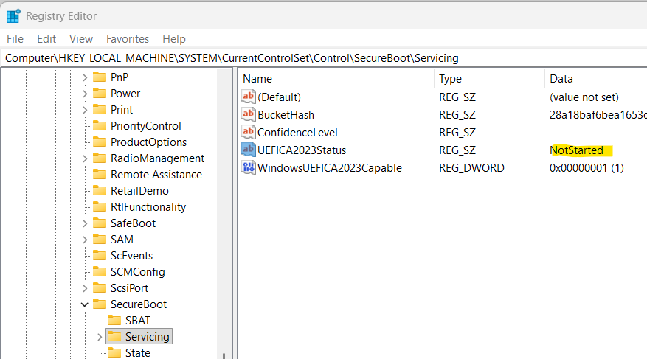Viewport: 647px width, 359px height.
Task: Select the ScEvents key label
Action: pyautogui.click(x=131, y=256)
